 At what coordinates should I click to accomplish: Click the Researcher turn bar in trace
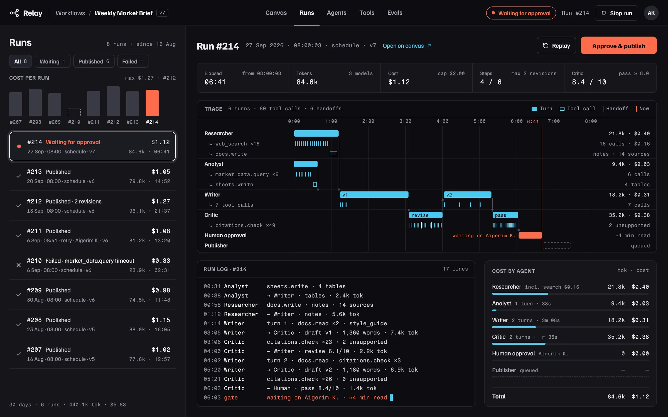[316, 133]
